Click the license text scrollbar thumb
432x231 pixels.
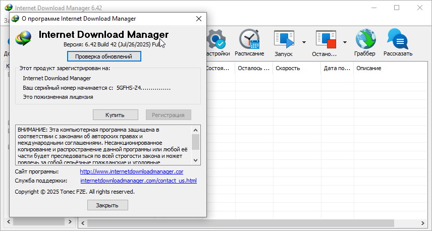[x=196, y=142]
